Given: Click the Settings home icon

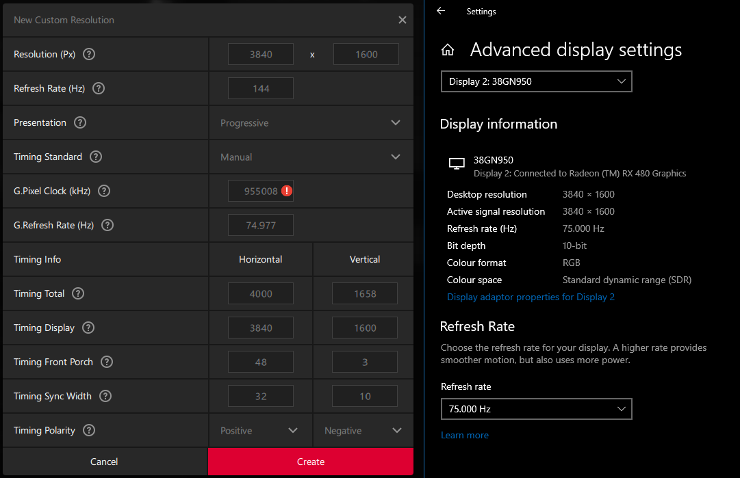Looking at the screenshot, I should point(448,49).
